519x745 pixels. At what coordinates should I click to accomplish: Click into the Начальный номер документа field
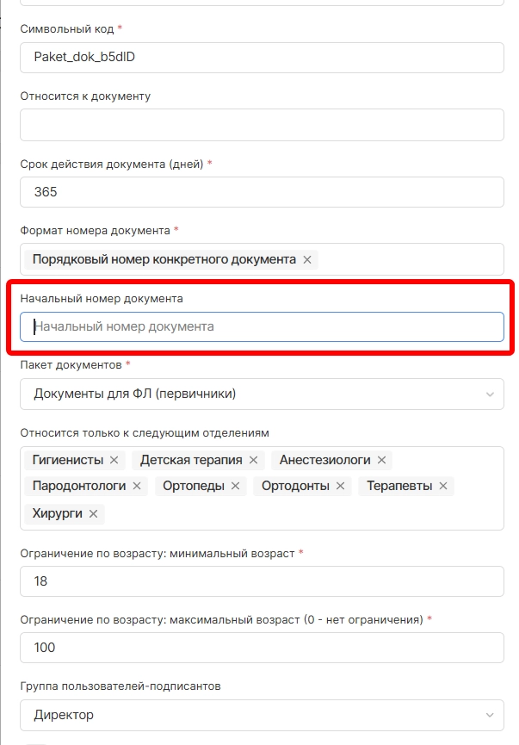point(262,327)
